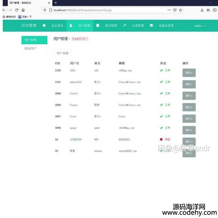Reload the page with the refresh icon
Viewport: 218px width, 218px height.
pos(17,10)
